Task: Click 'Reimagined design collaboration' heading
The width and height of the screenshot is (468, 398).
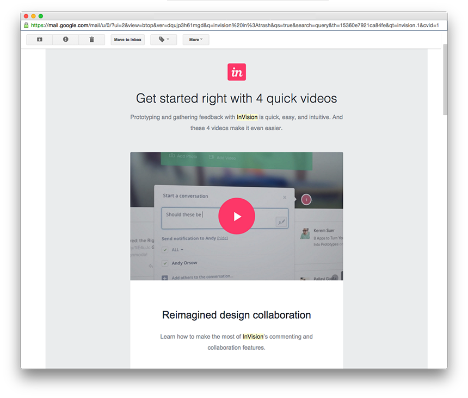Action: (236, 315)
